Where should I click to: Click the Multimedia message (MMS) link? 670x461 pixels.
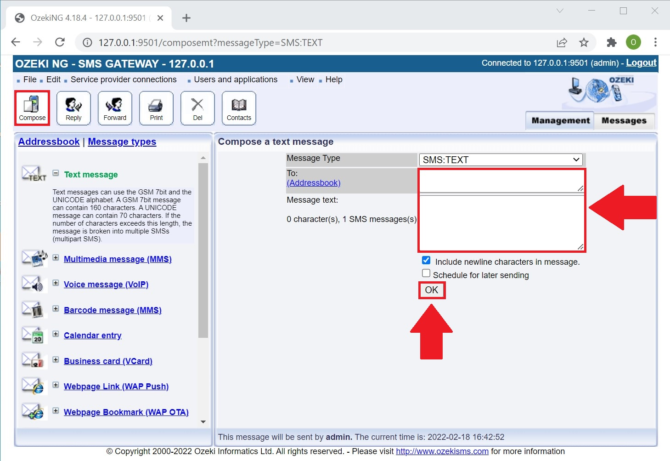point(118,259)
